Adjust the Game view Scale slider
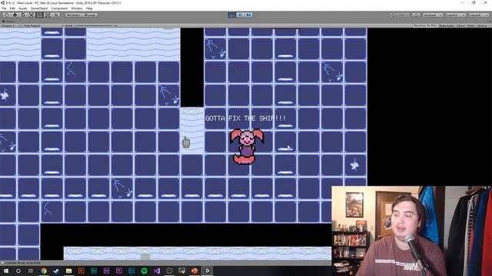492x276 pixels. click(x=94, y=25)
